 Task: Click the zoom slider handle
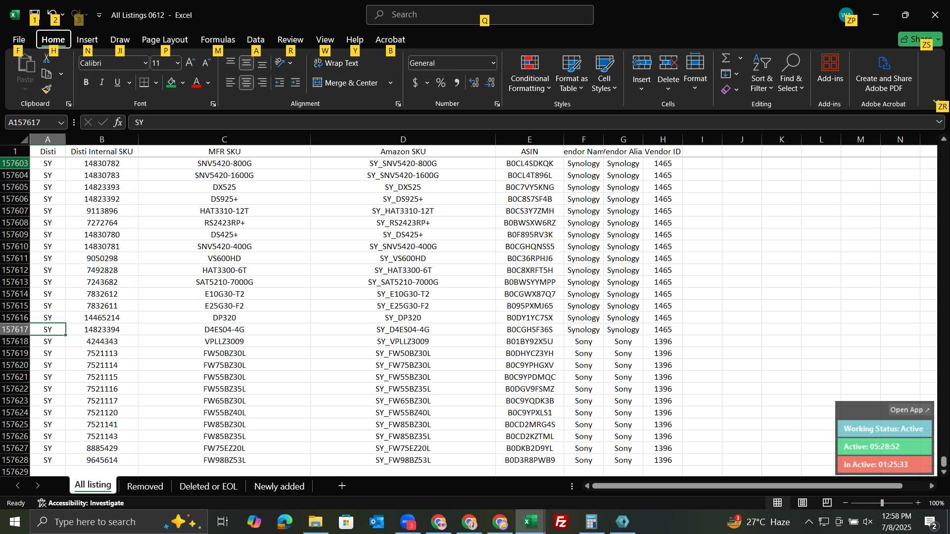[882, 503]
